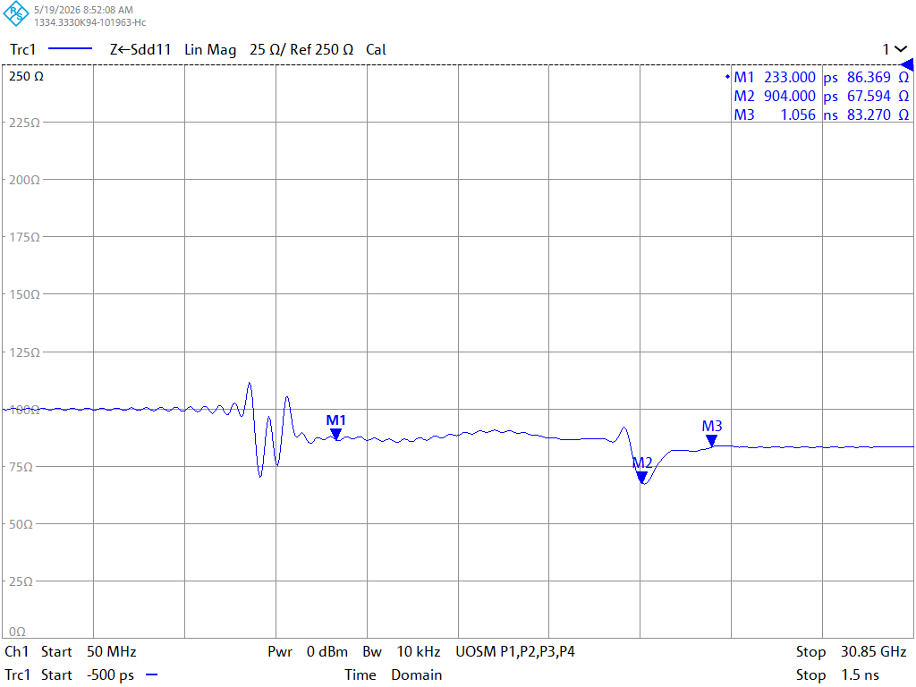This screenshot has height=687, width=916.
Task: Click the M3 impedance value 83.270
Action: coord(869,114)
